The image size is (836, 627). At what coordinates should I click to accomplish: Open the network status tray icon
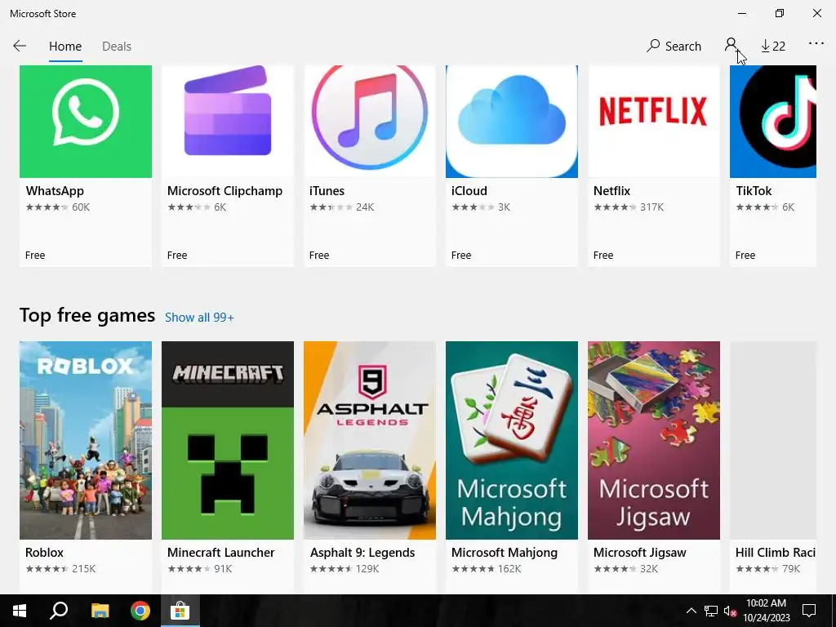(x=711, y=611)
